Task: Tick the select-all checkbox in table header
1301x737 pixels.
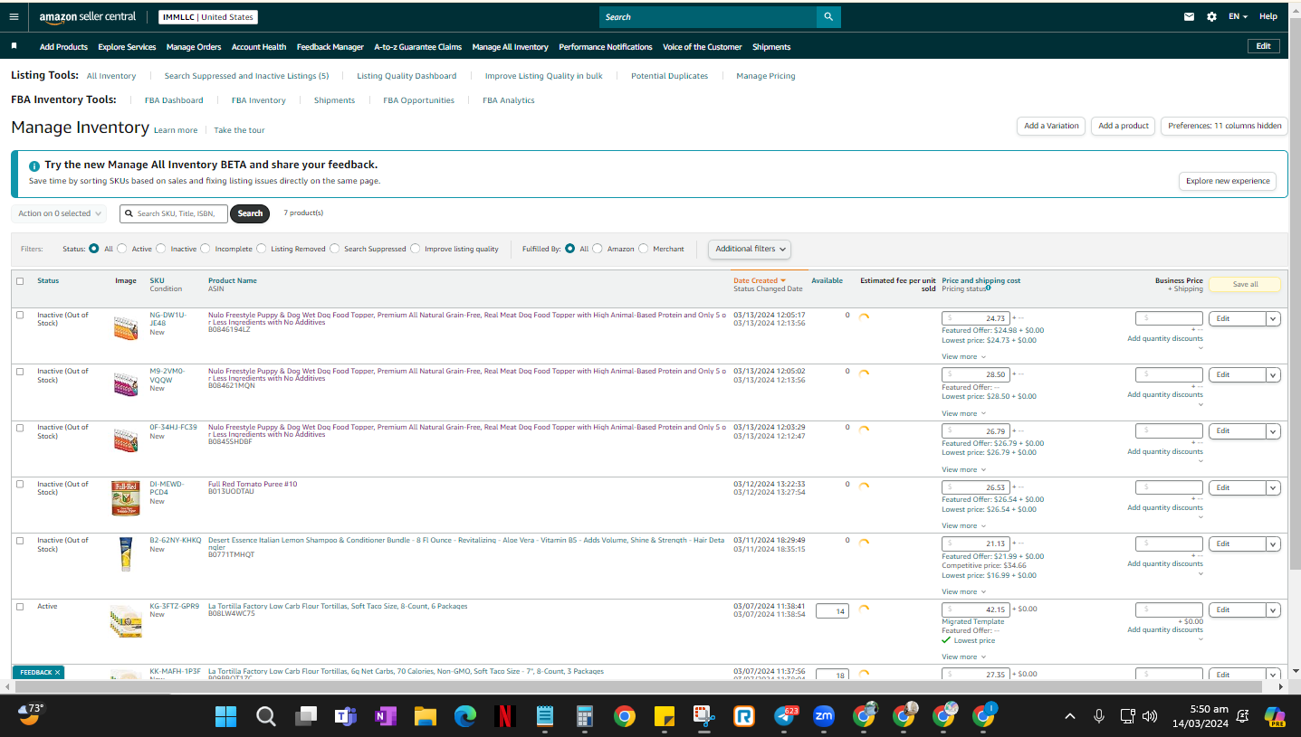Action: coord(20,281)
